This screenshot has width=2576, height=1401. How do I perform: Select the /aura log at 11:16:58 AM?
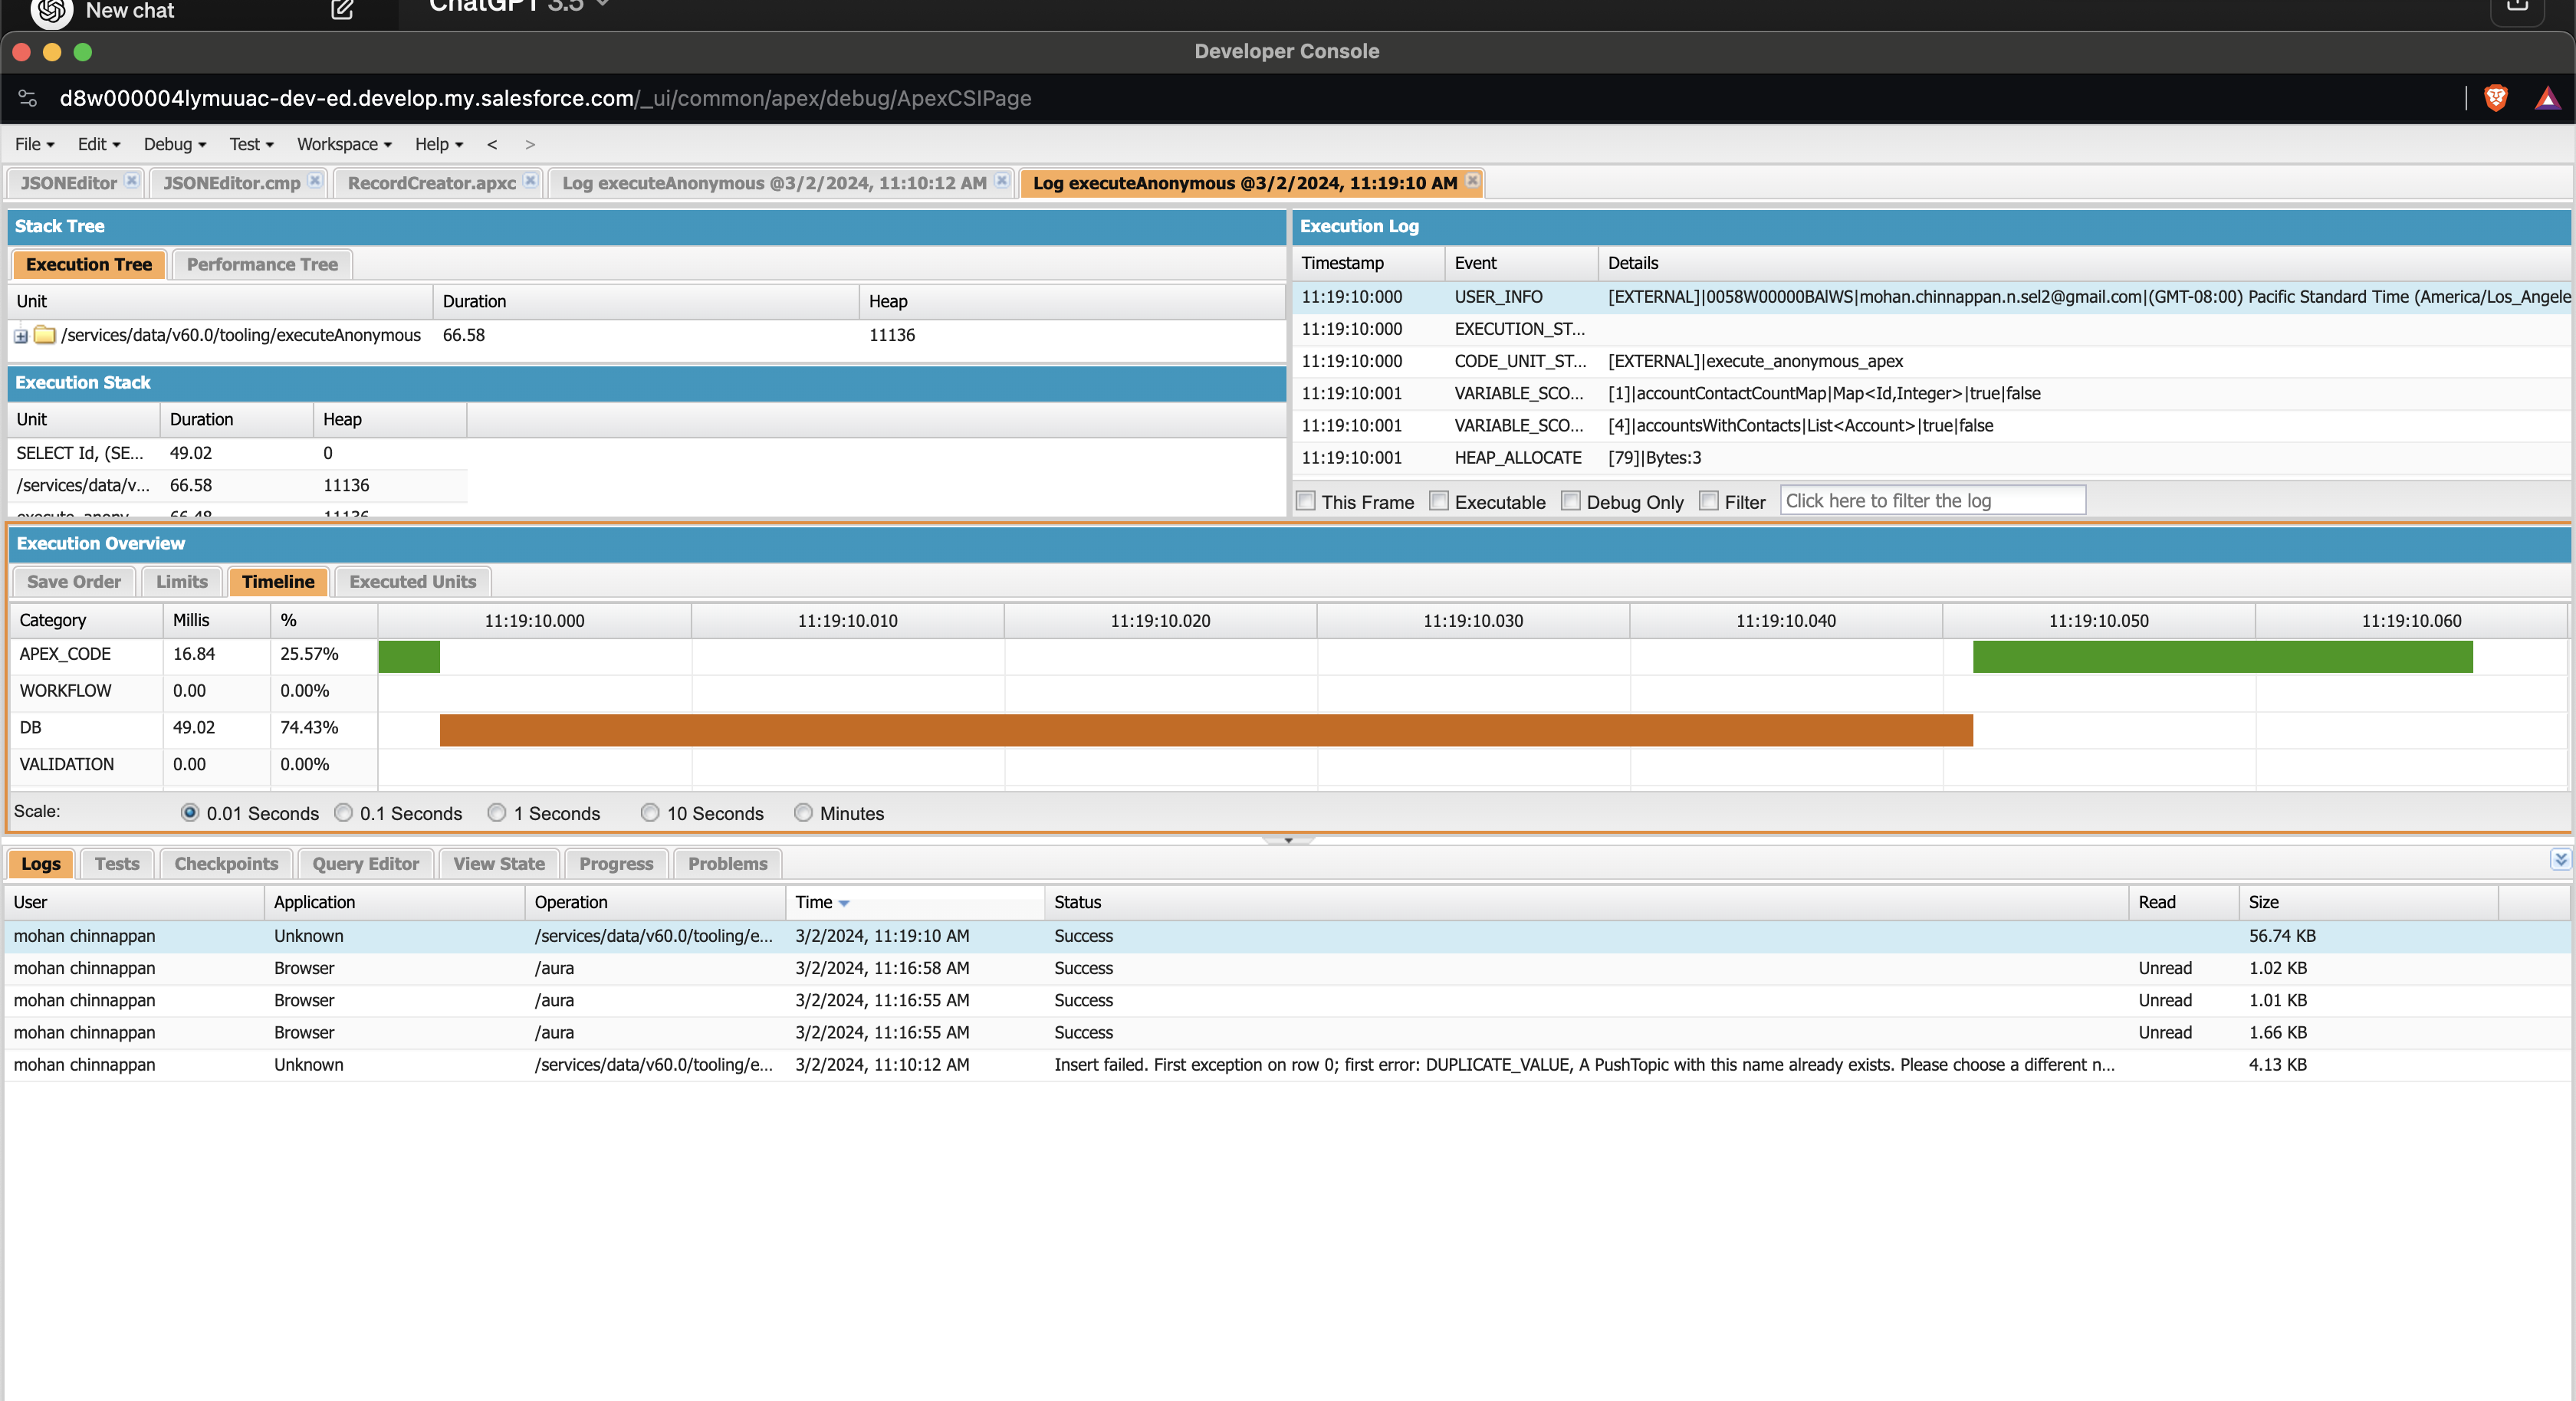coord(1288,969)
